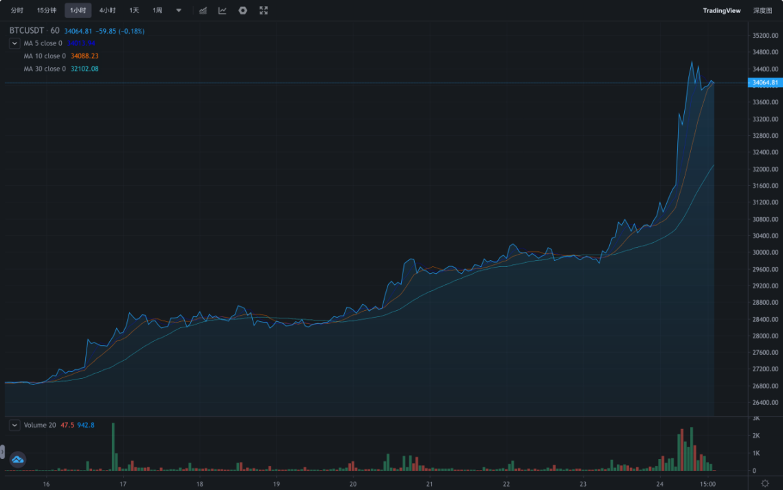Click the BTCUSDT symbol label
The height and width of the screenshot is (490, 783).
click(x=27, y=30)
